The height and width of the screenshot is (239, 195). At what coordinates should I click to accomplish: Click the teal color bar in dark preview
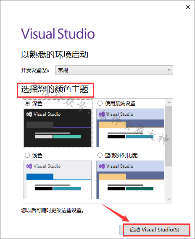pyautogui.click(x=67, y=137)
